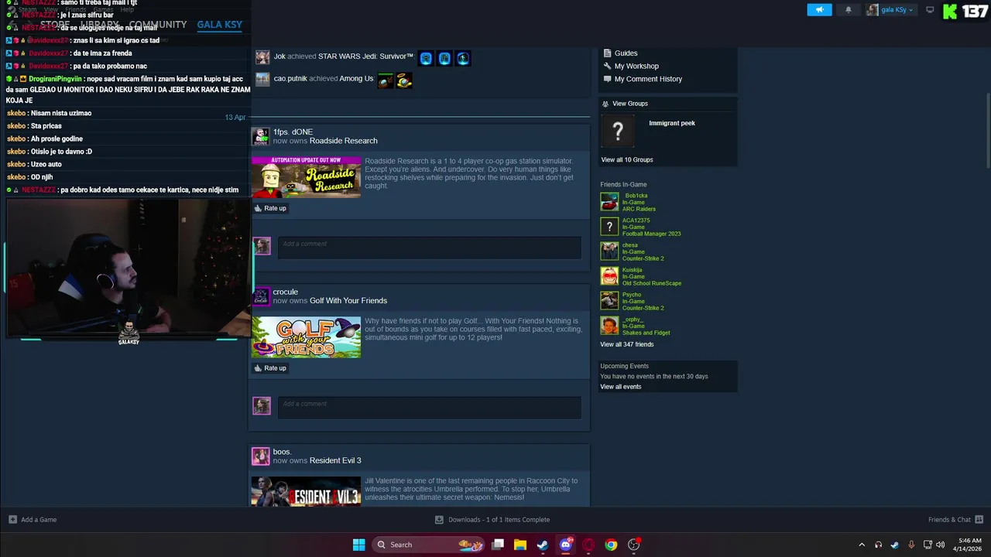
Task: Open Steam from the taskbar
Action: [543, 545]
